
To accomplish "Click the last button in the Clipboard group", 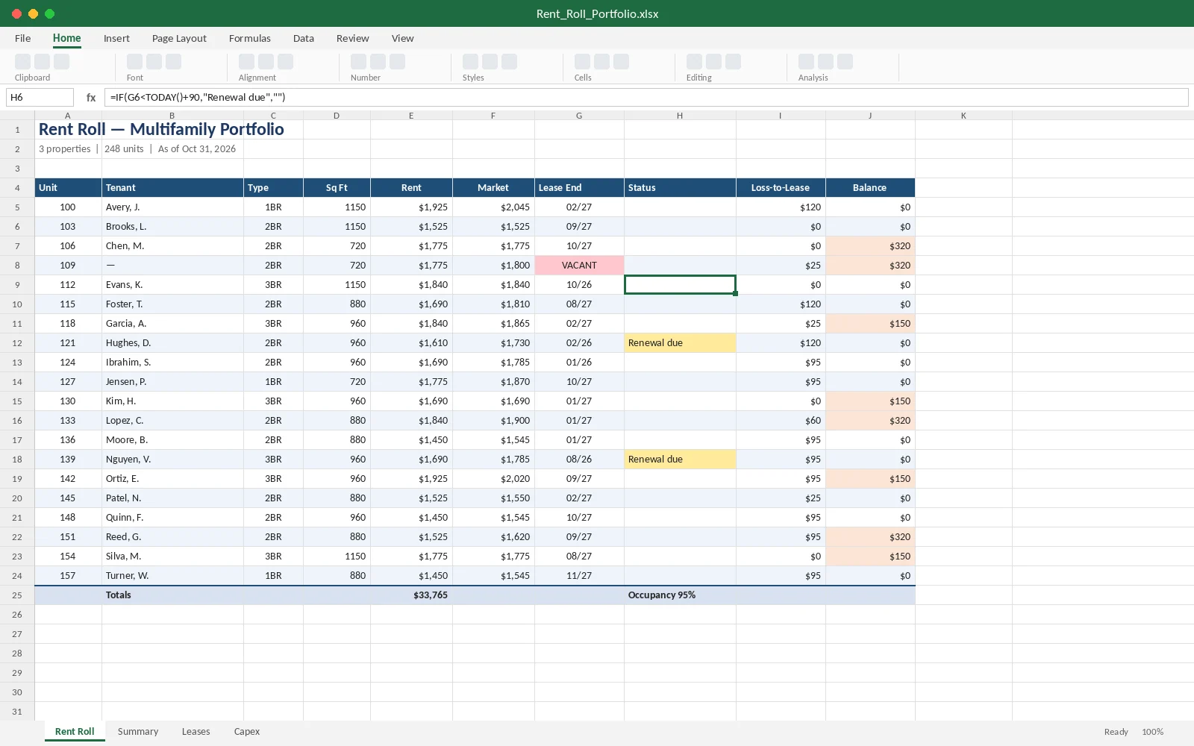I will tap(62, 62).
